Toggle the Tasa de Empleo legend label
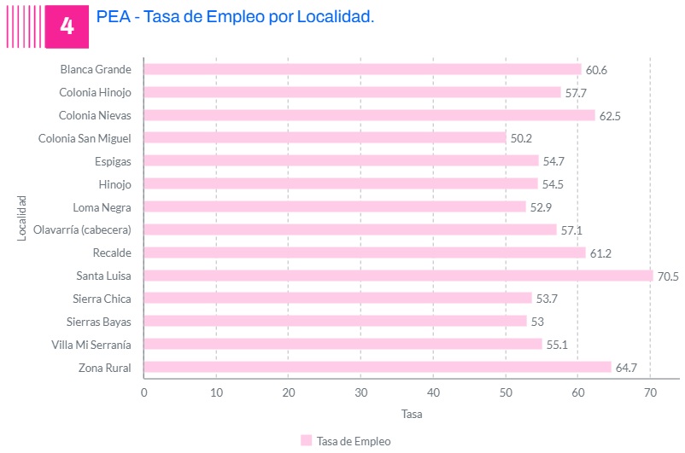The height and width of the screenshot is (453, 685). [353, 440]
